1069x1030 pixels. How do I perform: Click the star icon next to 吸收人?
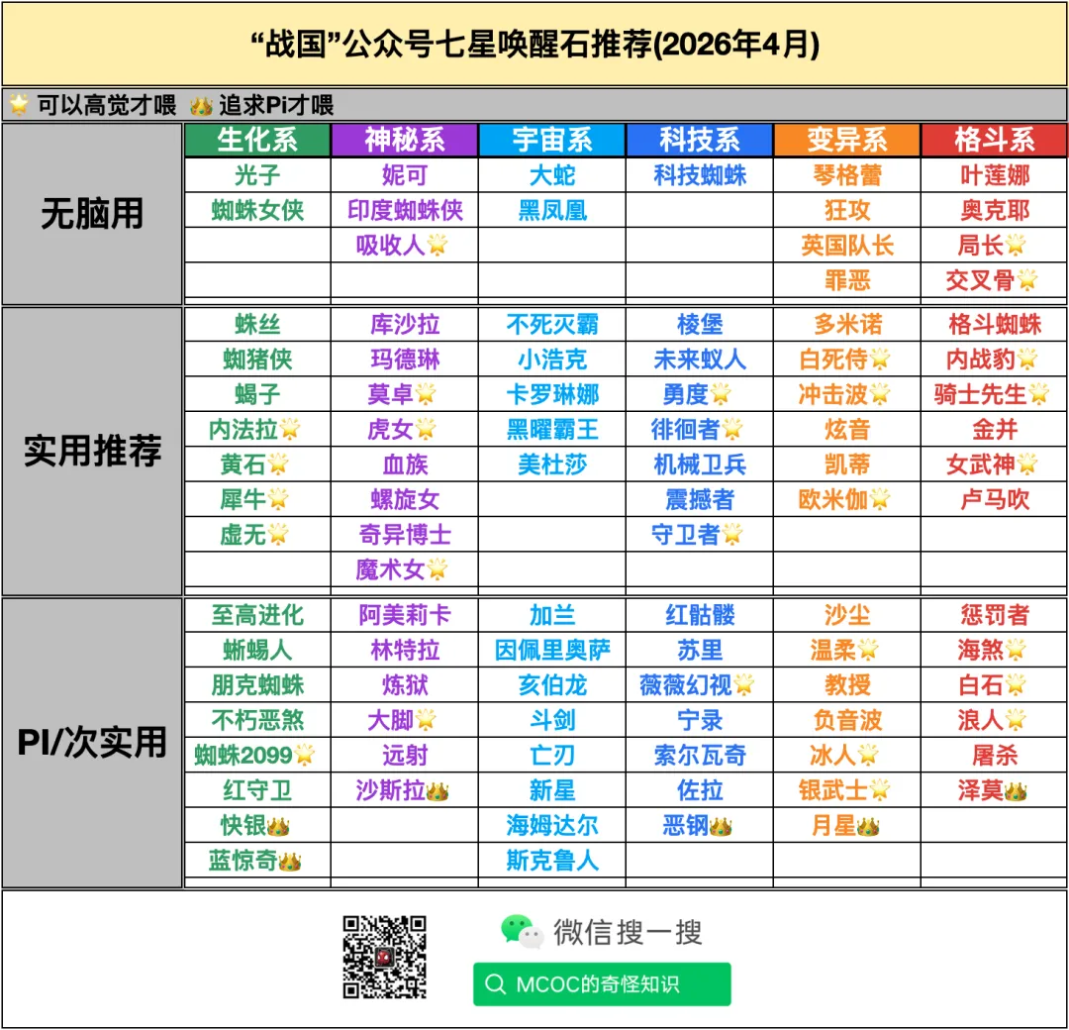coord(437,245)
